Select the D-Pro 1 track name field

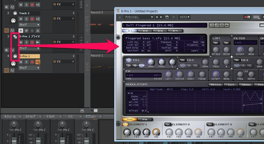point(29,56)
